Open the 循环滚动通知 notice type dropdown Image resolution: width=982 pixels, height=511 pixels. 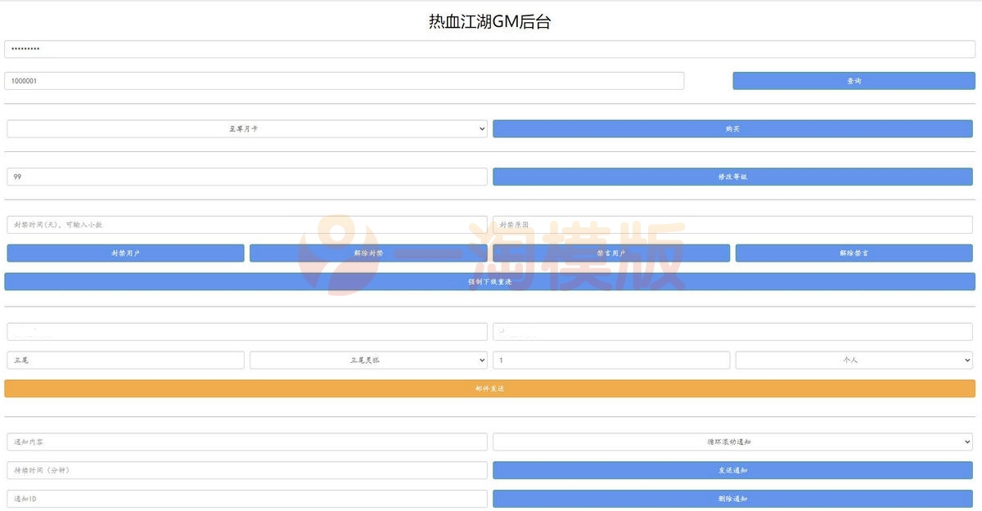732,442
